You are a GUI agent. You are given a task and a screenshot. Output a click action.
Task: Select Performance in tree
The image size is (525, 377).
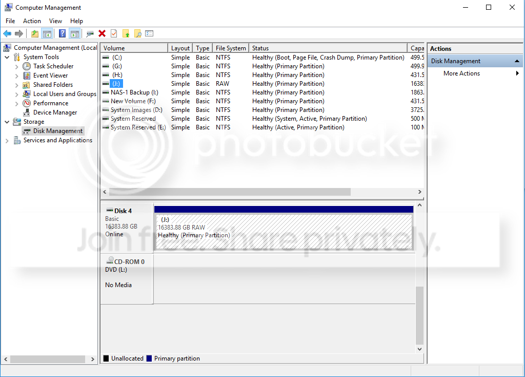51,103
